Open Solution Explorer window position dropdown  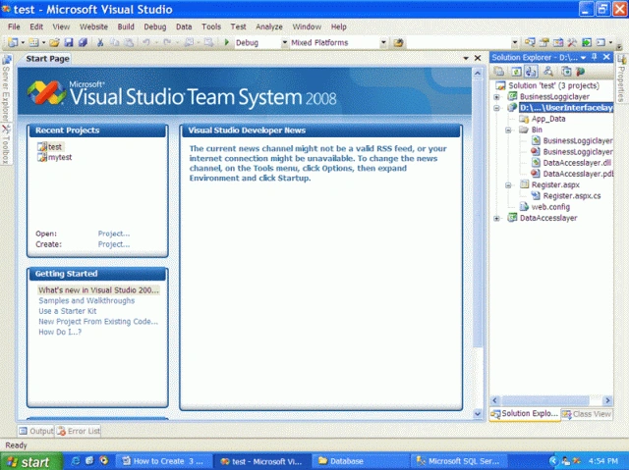click(583, 58)
